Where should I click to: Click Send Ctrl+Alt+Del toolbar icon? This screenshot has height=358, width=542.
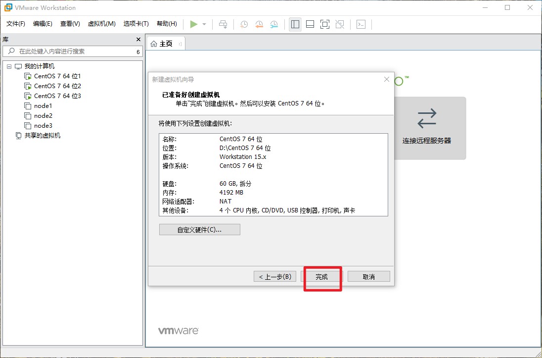[x=224, y=24]
